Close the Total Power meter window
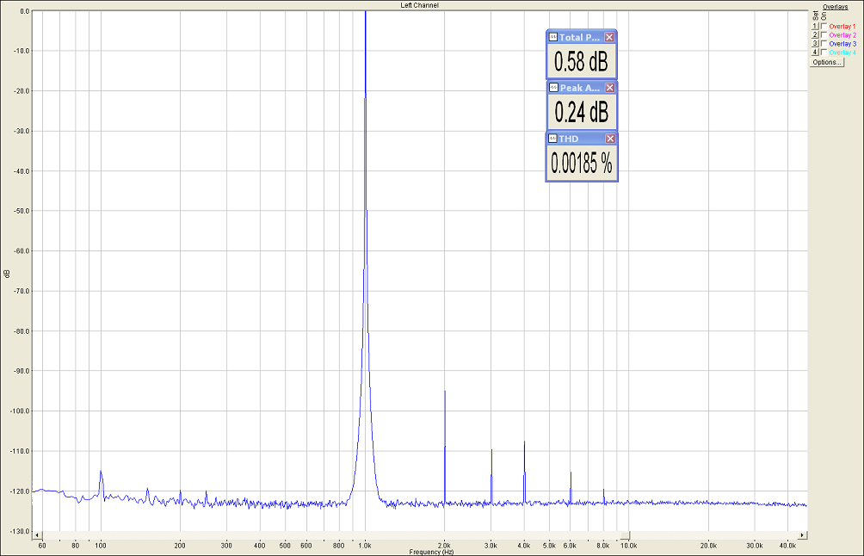 coord(609,37)
